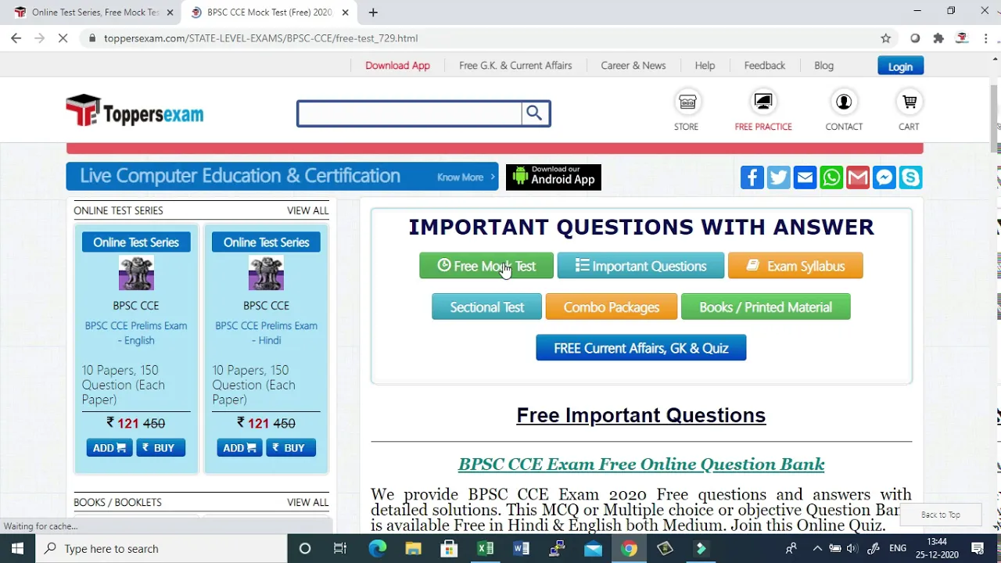Click BPSC CCE Exam Free Online Question Bank

[x=641, y=464]
